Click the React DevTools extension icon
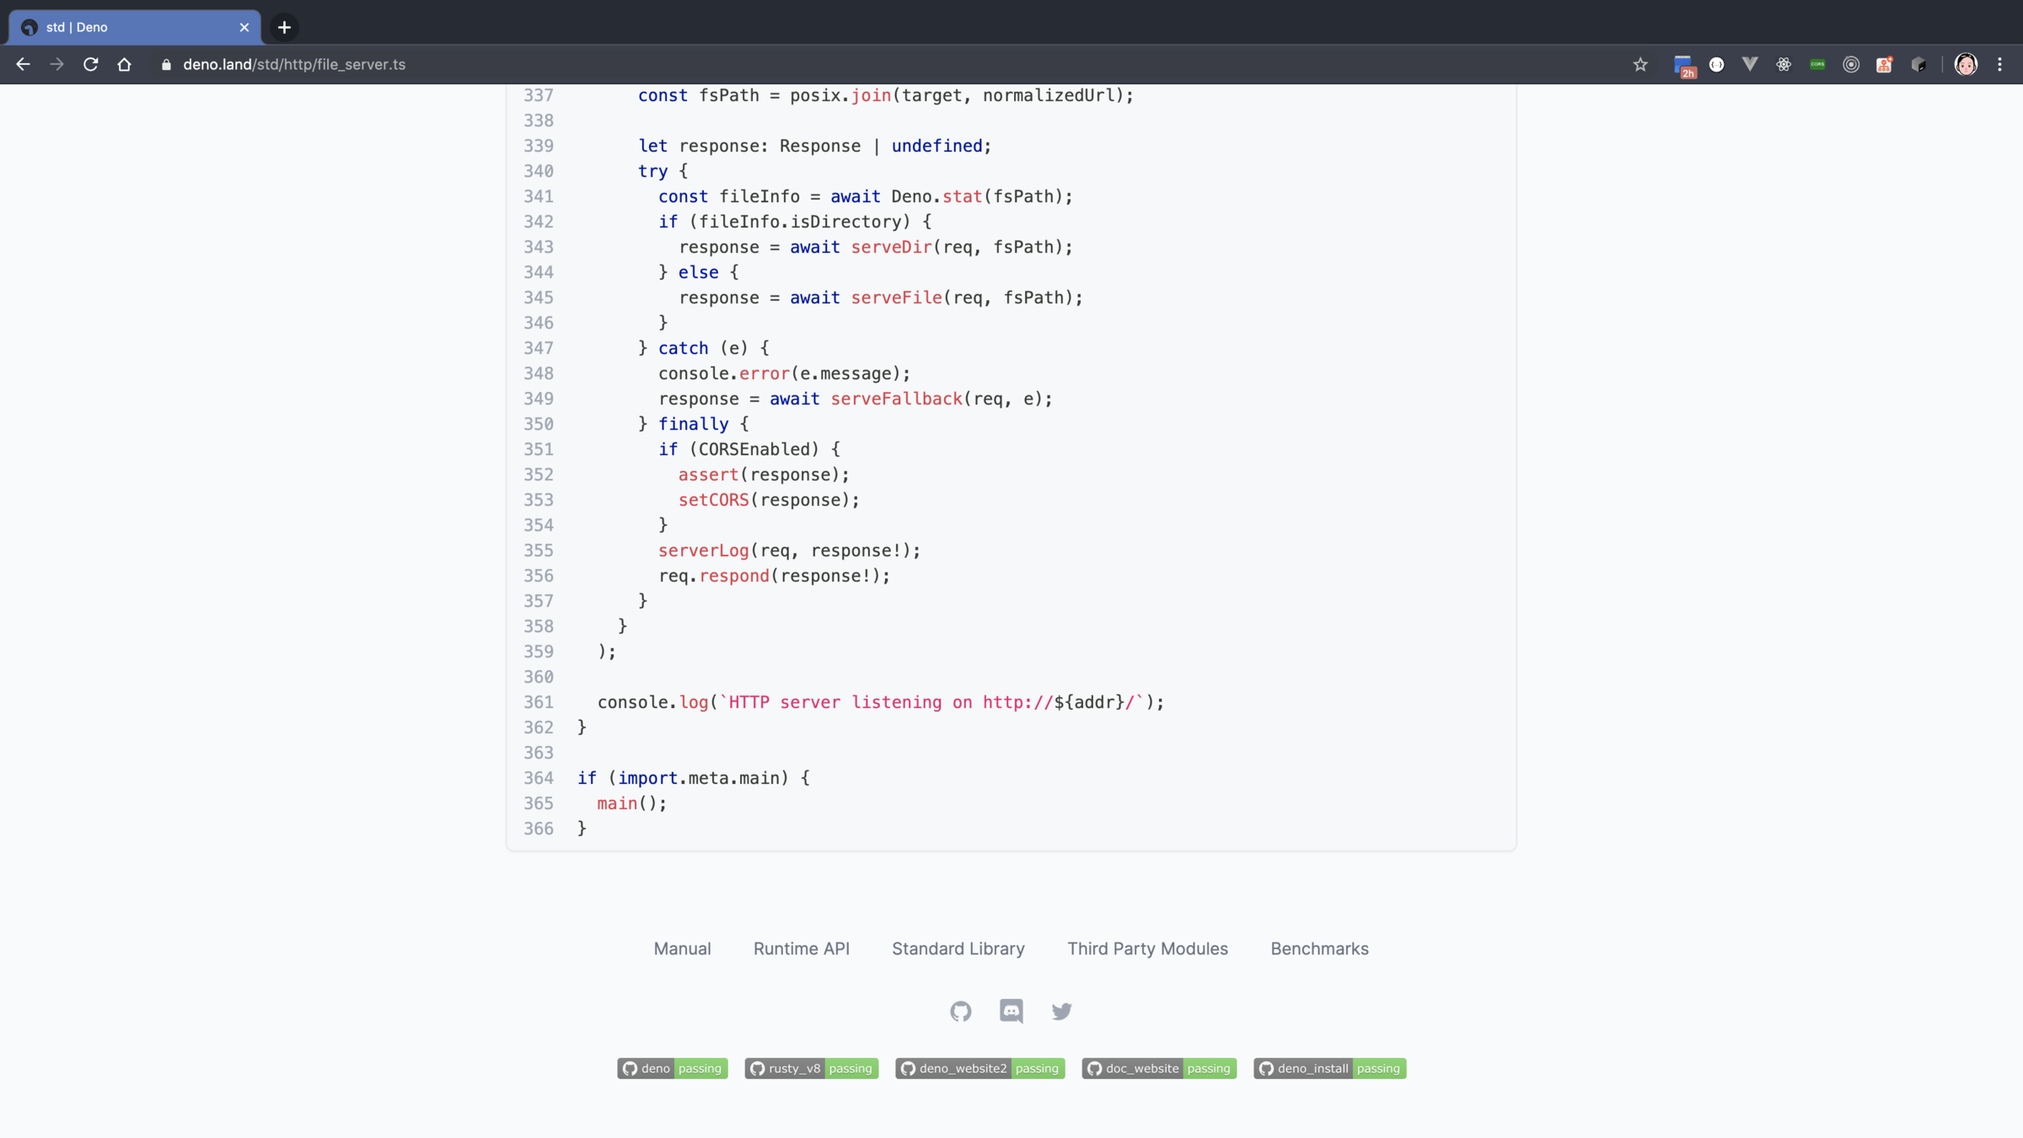 tap(1784, 64)
